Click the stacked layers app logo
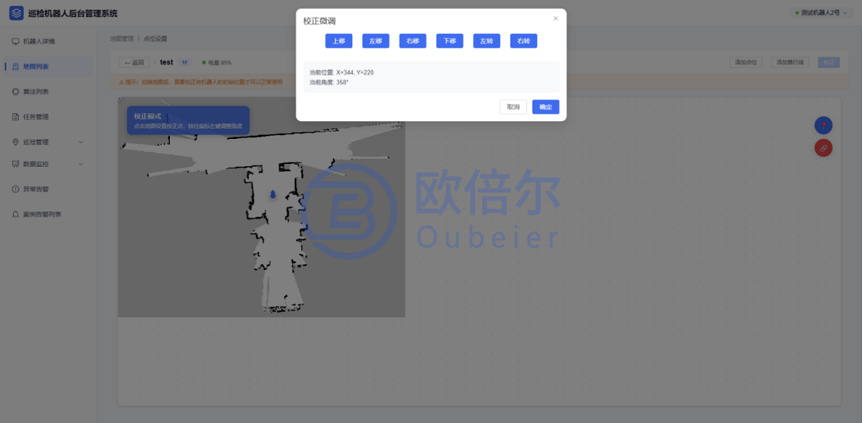 (16, 13)
